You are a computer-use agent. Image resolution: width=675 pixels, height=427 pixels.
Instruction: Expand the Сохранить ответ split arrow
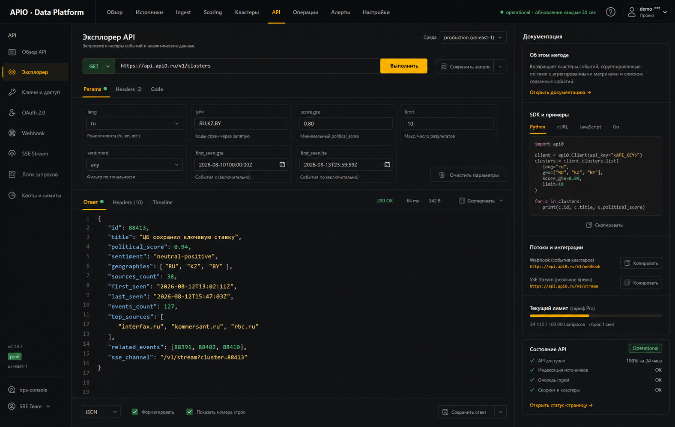point(501,412)
